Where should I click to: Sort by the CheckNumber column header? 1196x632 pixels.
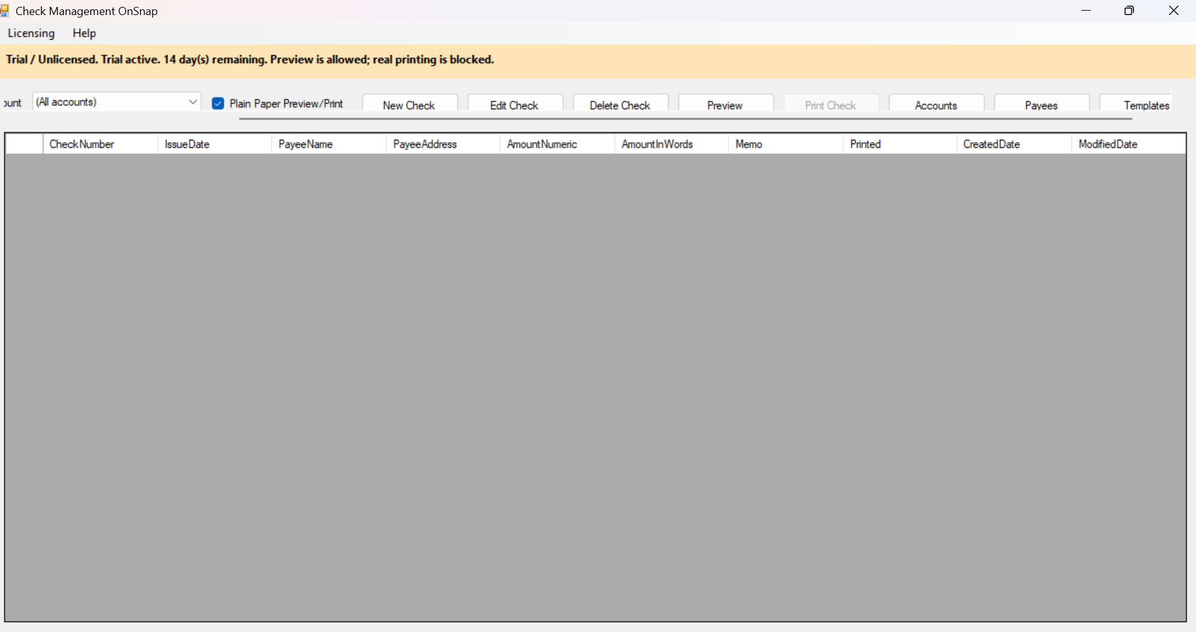(81, 144)
